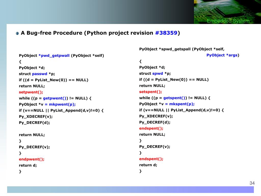Viewport: 261px width, 196px height.
Task: Click the blue 'passwd' struct name
Action: pyautogui.click(x=40, y=74)
